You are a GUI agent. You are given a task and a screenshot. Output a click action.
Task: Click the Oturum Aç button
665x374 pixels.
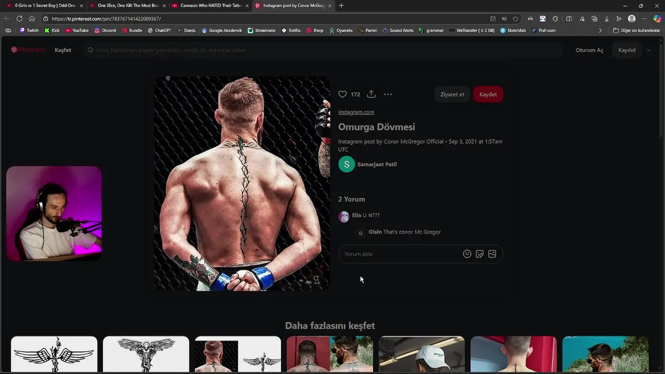(589, 50)
